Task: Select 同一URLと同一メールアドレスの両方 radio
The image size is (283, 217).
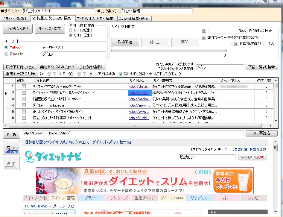Action: (121, 74)
